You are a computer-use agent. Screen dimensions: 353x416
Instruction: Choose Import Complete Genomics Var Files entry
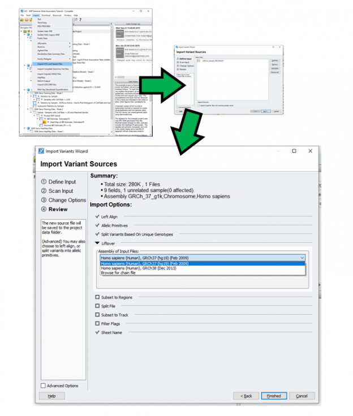(52, 69)
